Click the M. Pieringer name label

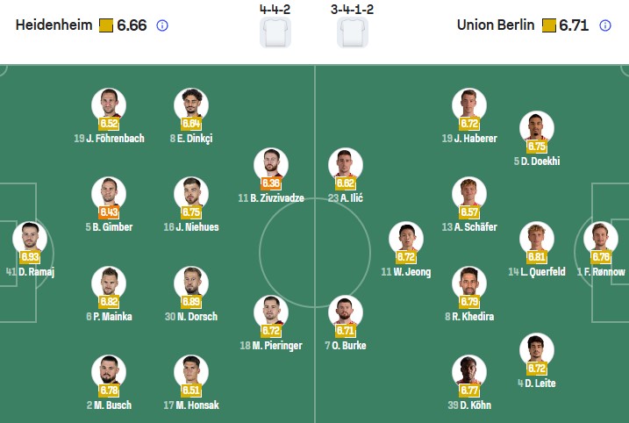pyautogui.click(x=271, y=346)
